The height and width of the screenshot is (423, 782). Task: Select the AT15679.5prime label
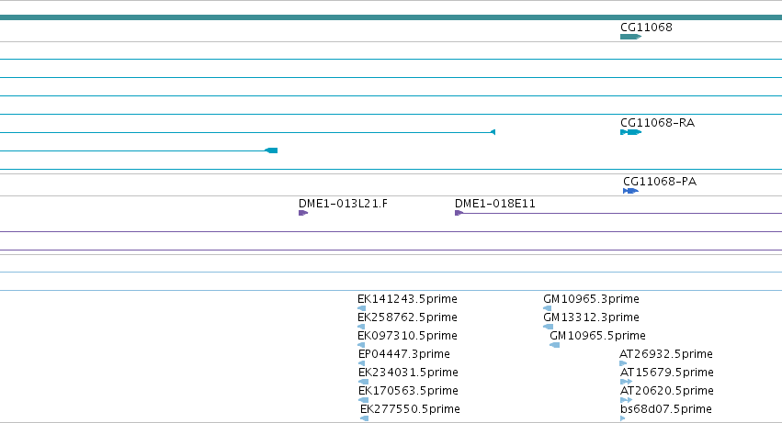[x=667, y=373]
